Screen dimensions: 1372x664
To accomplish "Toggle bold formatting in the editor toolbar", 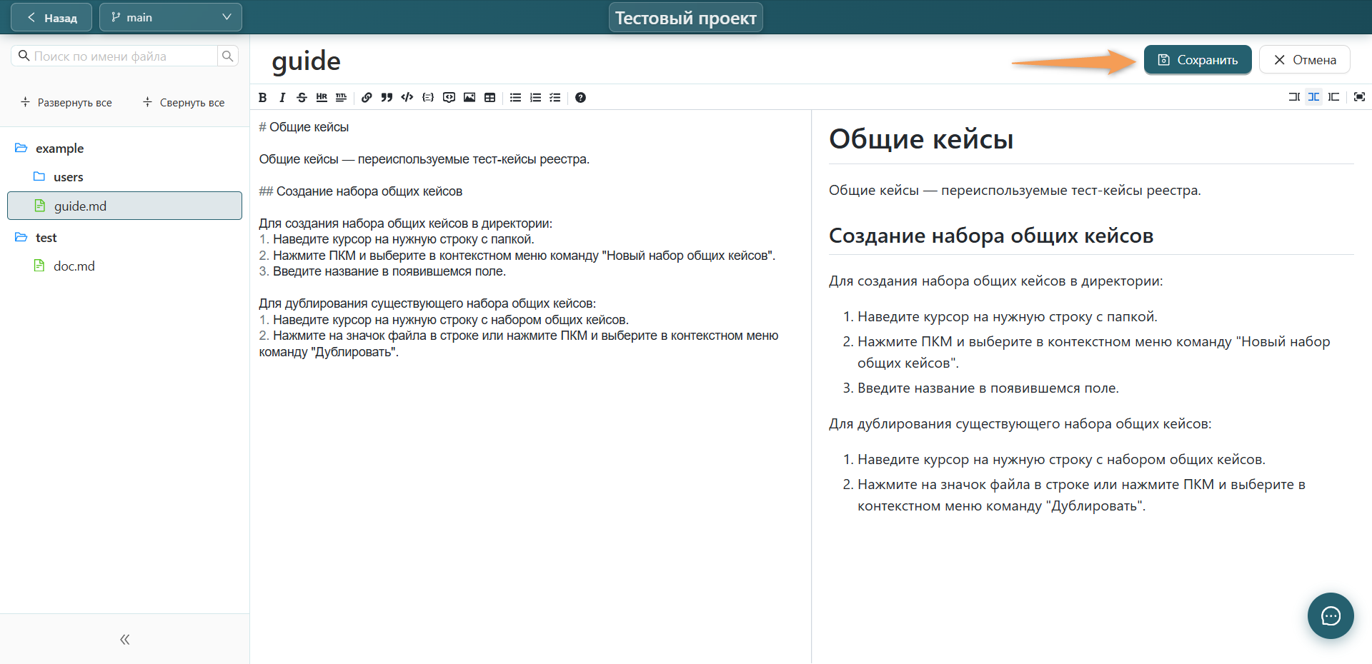I will click(263, 98).
